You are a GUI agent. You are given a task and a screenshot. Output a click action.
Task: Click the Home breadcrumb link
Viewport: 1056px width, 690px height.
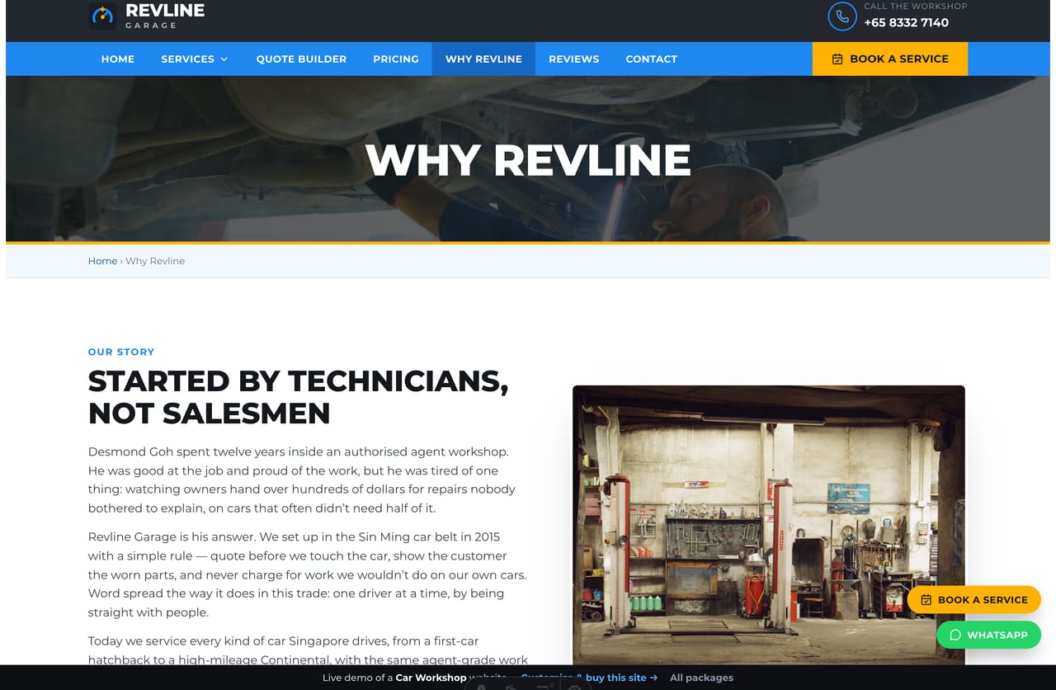pos(102,261)
